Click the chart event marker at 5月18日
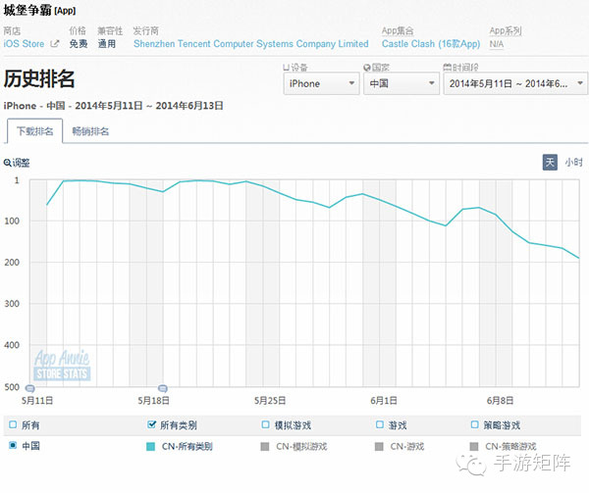Screen dimensions: 589x493 [x=162, y=388]
